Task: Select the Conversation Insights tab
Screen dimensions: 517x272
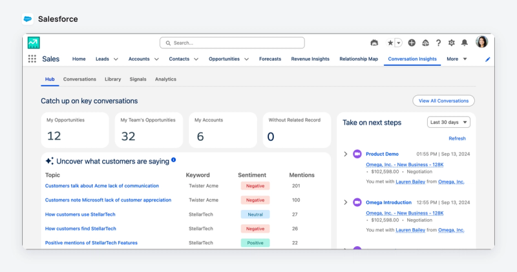Action: pos(412,59)
